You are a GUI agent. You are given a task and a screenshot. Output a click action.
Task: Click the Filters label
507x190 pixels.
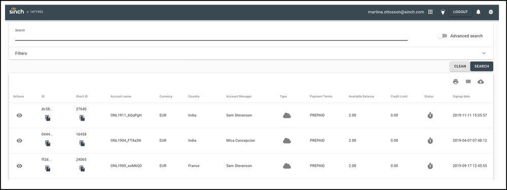tap(21, 53)
